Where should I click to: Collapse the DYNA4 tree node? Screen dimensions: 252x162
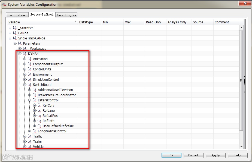20,54
